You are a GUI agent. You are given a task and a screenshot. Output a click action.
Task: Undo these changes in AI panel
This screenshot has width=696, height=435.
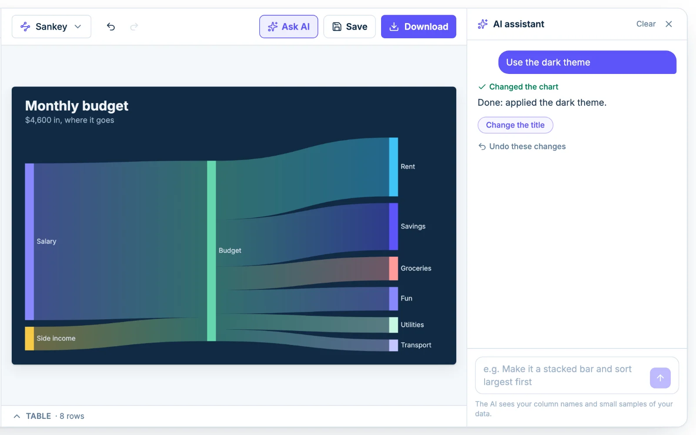(x=522, y=147)
